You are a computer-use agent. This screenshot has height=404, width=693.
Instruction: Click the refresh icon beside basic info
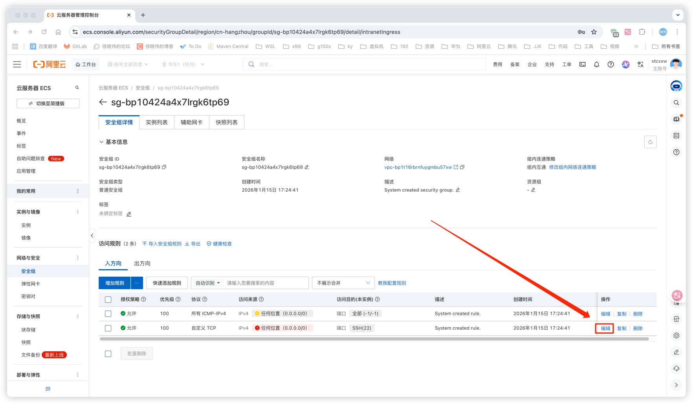pos(650,142)
